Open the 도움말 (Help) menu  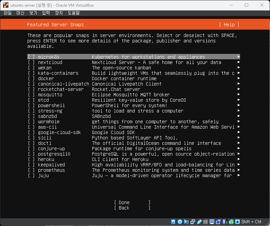(x=74, y=13)
